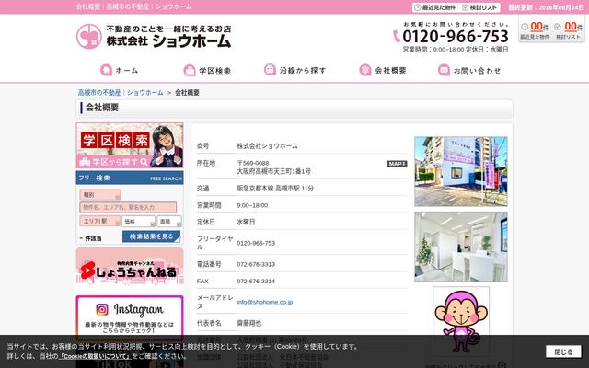Click the 会社概要 link in top bar
This screenshot has width=589, height=368.
[x=88, y=6]
